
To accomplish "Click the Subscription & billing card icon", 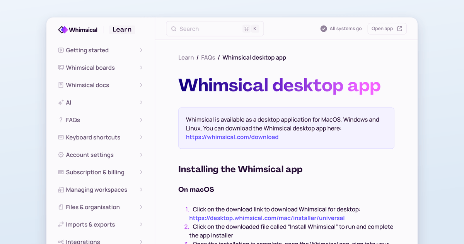I will coord(61,172).
